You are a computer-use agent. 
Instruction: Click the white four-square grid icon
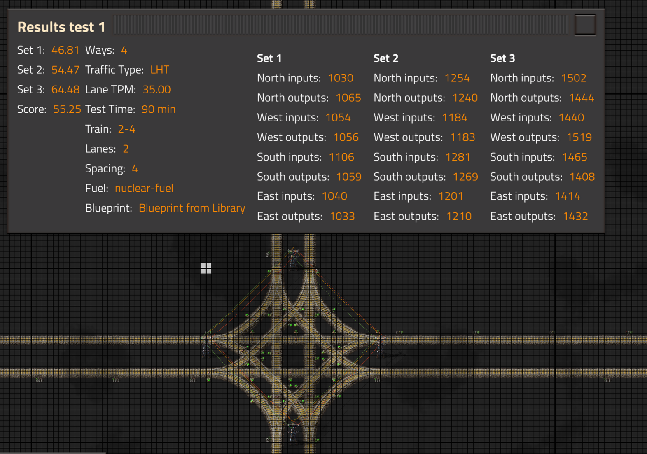[x=206, y=268]
